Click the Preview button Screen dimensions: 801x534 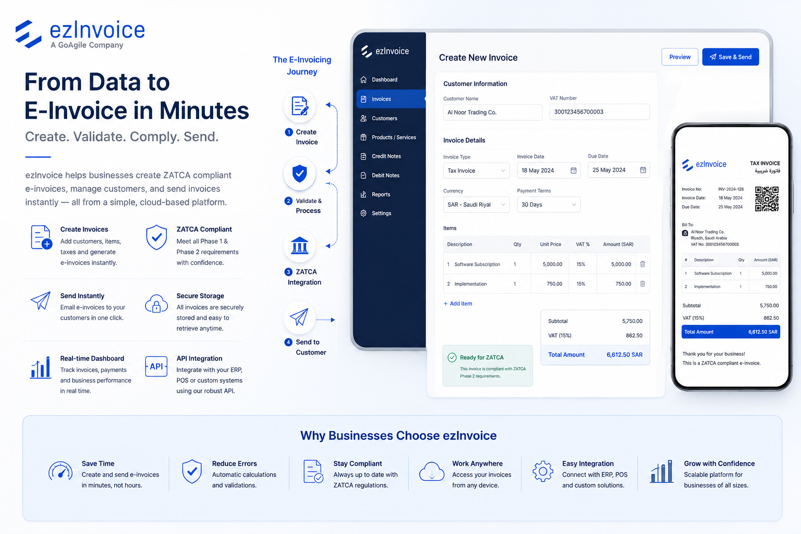680,57
